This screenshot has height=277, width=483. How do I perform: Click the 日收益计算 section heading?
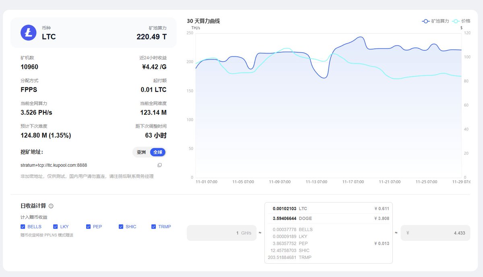[33, 206]
